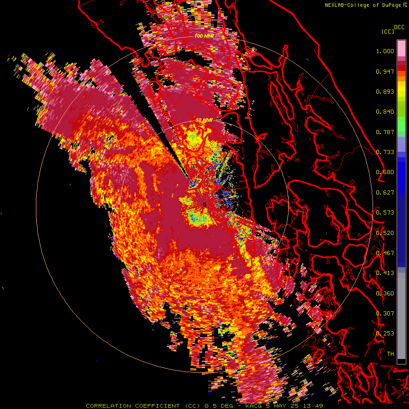Pick the yellow color bar segment
This screenshot has height=409, width=409.
(401, 89)
